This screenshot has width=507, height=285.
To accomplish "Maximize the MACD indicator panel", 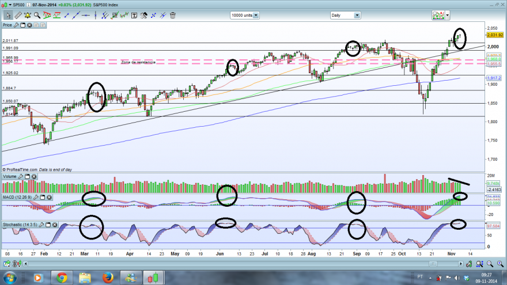I will click(43, 197).
